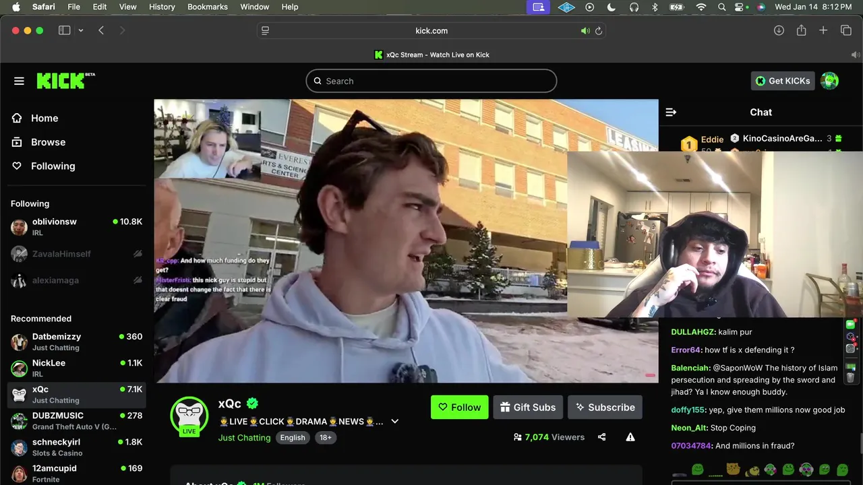Open the Safari downloads icon
Viewport: 863px width, 485px height.
pyautogui.click(x=779, y=30)
